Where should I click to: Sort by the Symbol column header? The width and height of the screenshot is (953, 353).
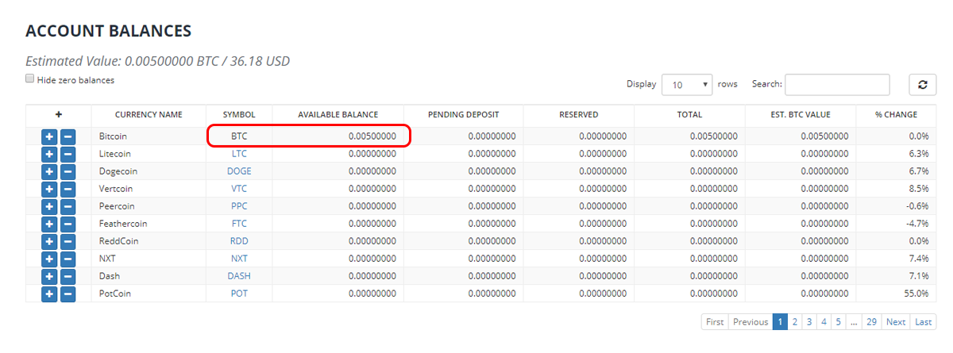239,115
